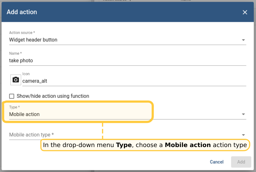Image resolution: width=256 pixels, height=172 pixels.
Task: Click the camera icon preview button
Action: pyautogui.click(x=16, y=80)
